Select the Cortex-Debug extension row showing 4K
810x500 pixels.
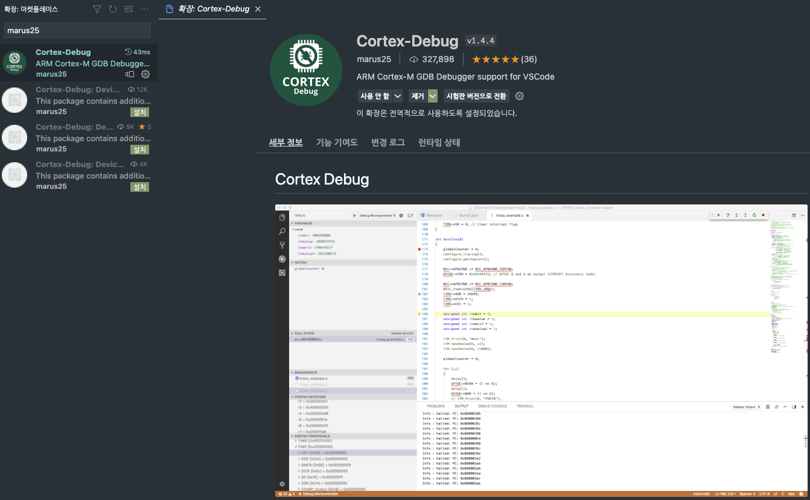pyautogui.click(x=79, y=175)
